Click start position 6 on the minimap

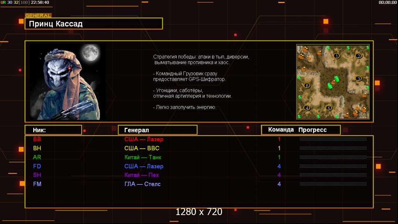pyautogui.click(x=307, y=85)
